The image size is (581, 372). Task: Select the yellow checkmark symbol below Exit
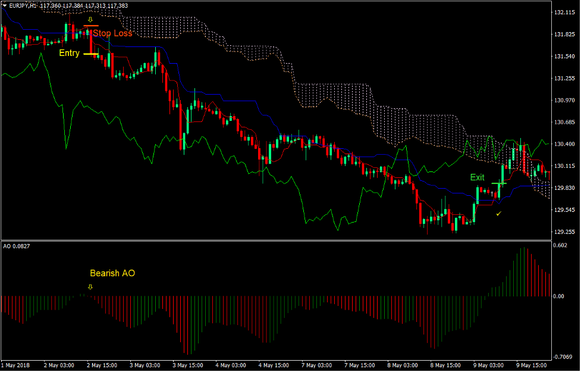[499, 213]
